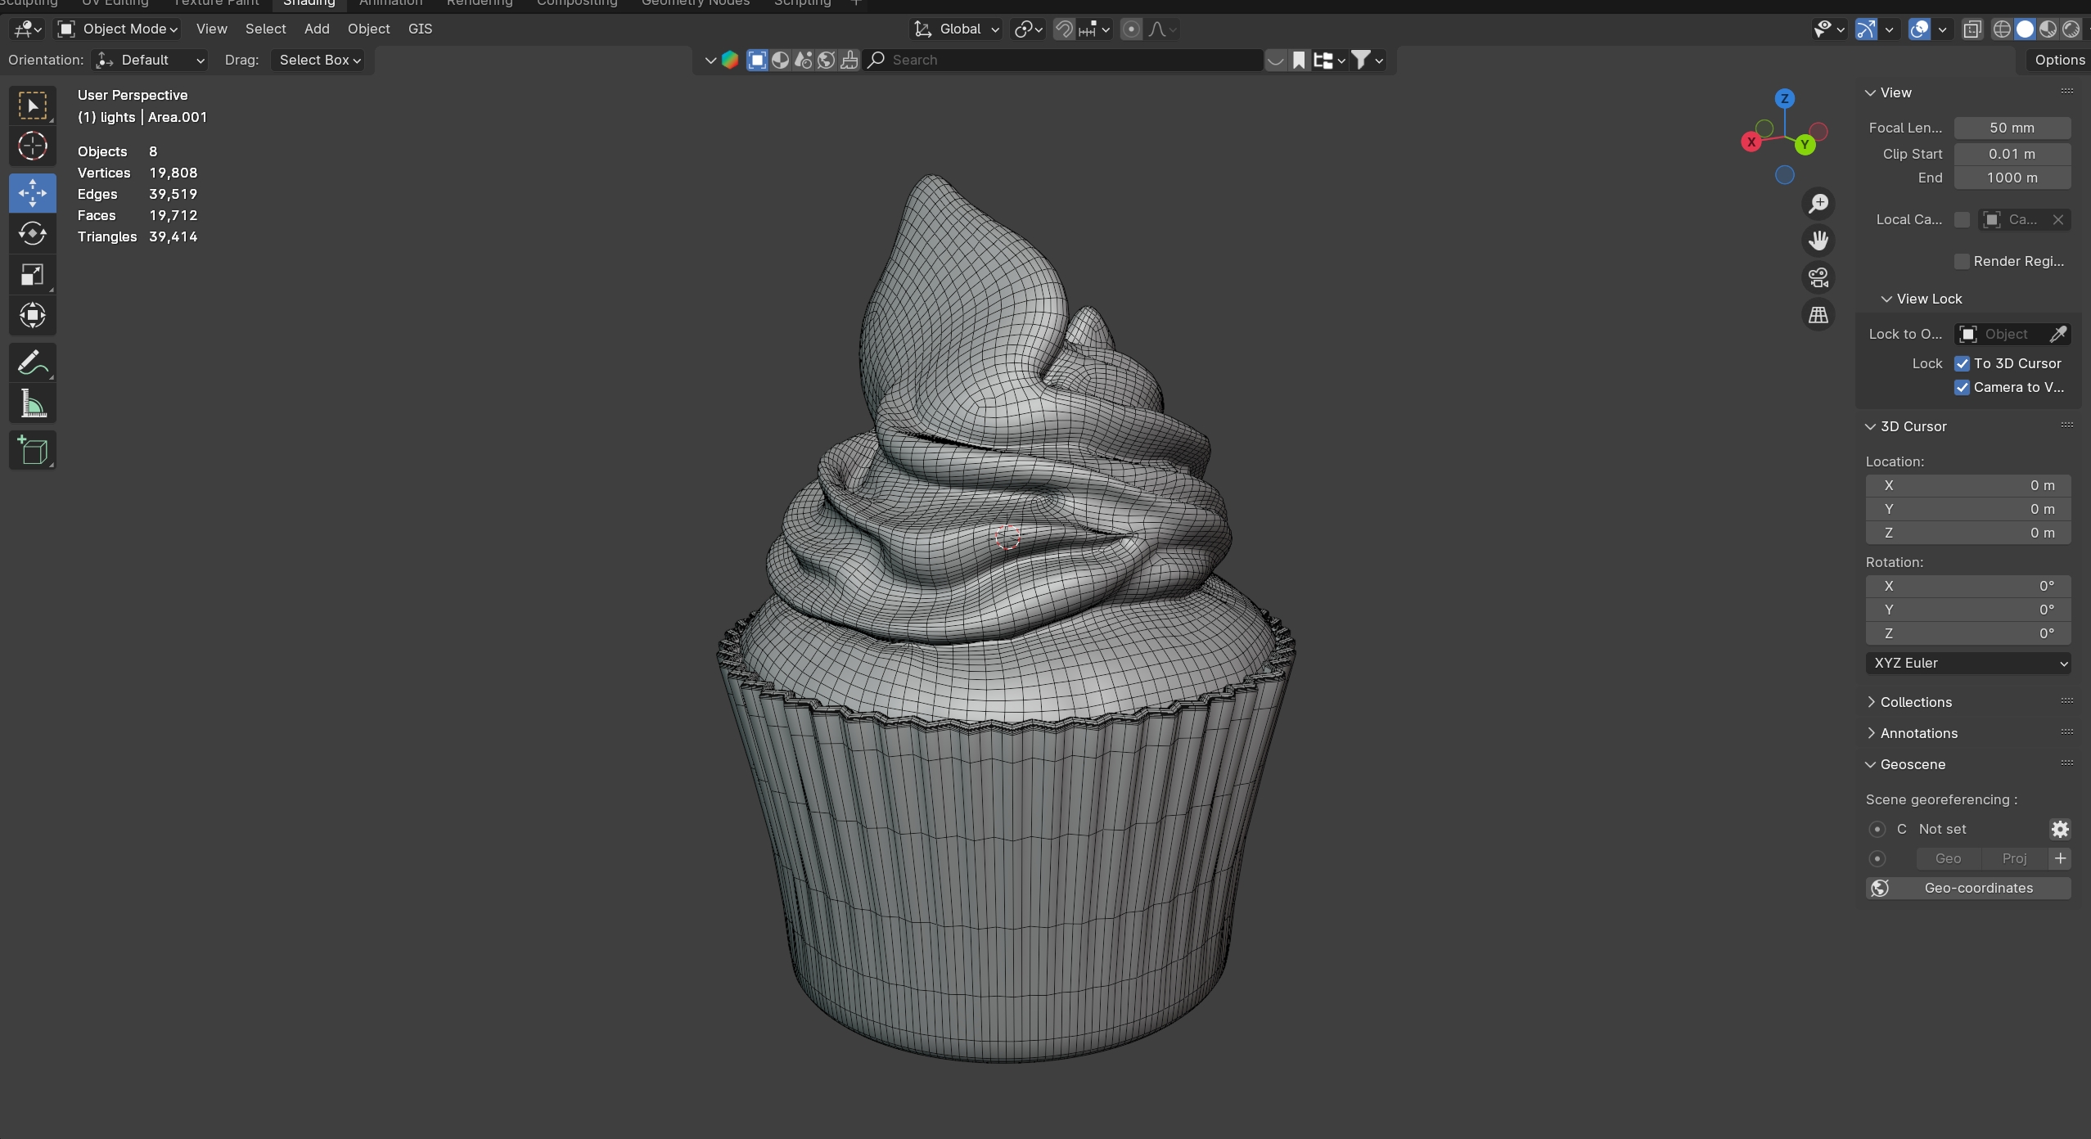Viewport: 2091px width, 1139px height.
Task: Select the Add Cube tool
Action: pos(33,451)
